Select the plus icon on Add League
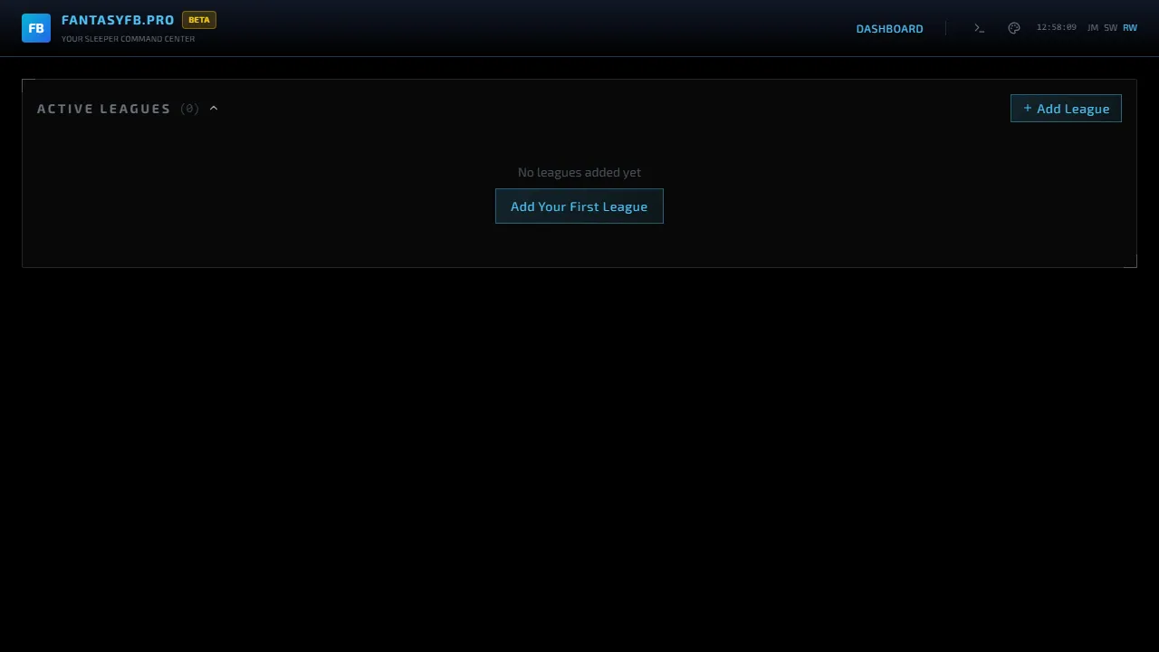Image resolution: width=1159 pixels, height=652 pixels. click(1028, 109)
